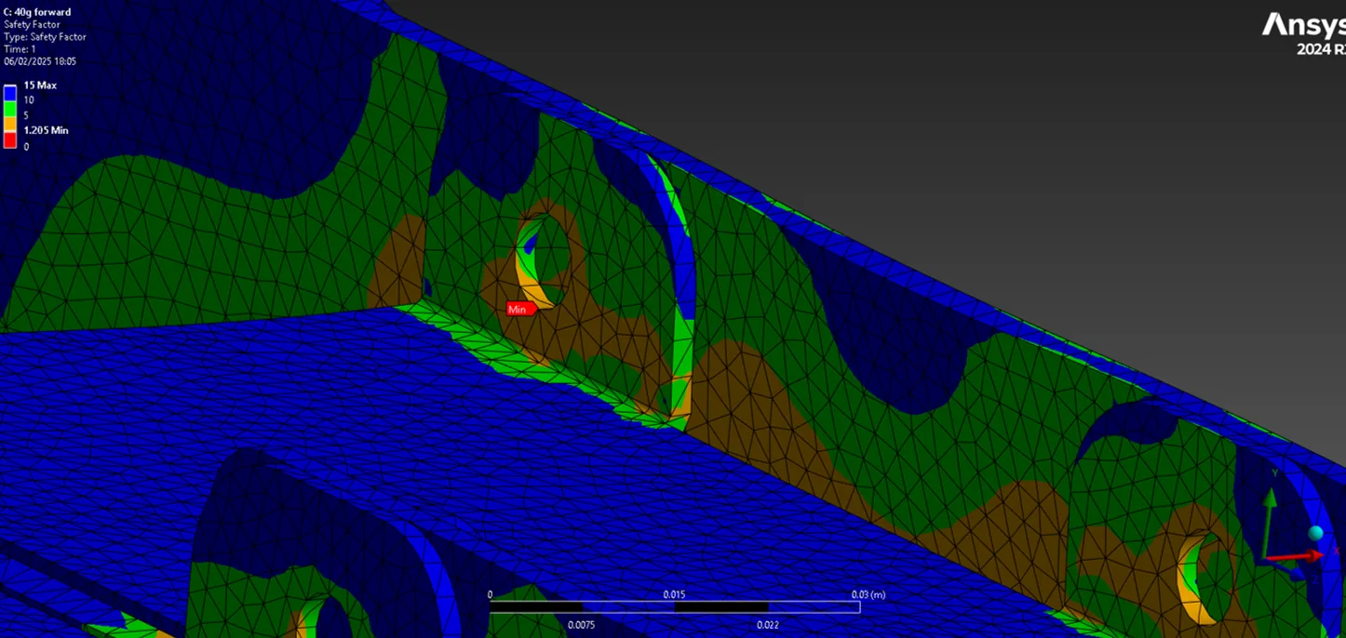This screenshot has width=1346, height=638.
Task: Click the "15 Max" legend value
Action: pos(40,86)
